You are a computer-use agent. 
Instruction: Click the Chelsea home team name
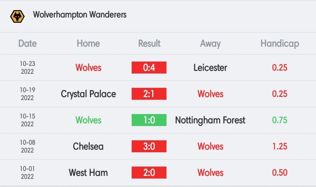88,146
